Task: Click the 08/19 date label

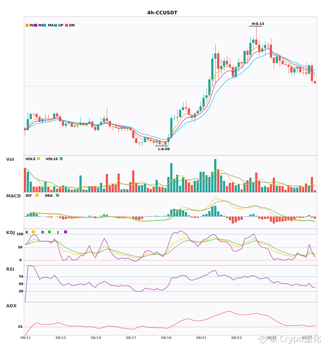Action: click(x=166, y=338)
